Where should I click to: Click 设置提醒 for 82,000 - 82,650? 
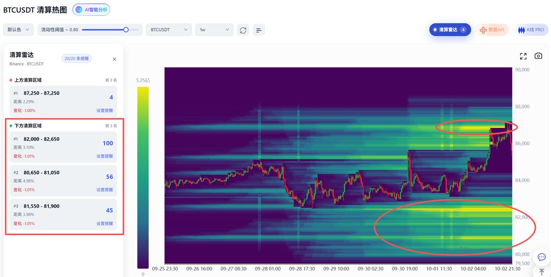(x=105, y=156)
